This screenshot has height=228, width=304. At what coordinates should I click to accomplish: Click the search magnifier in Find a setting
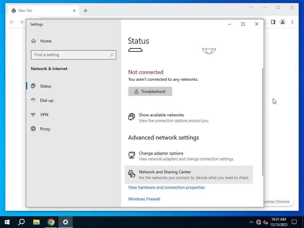click(x=112, y=55)
